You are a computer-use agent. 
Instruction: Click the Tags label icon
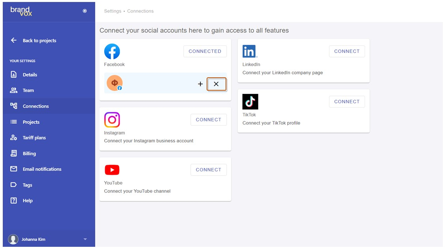(13, 185)
